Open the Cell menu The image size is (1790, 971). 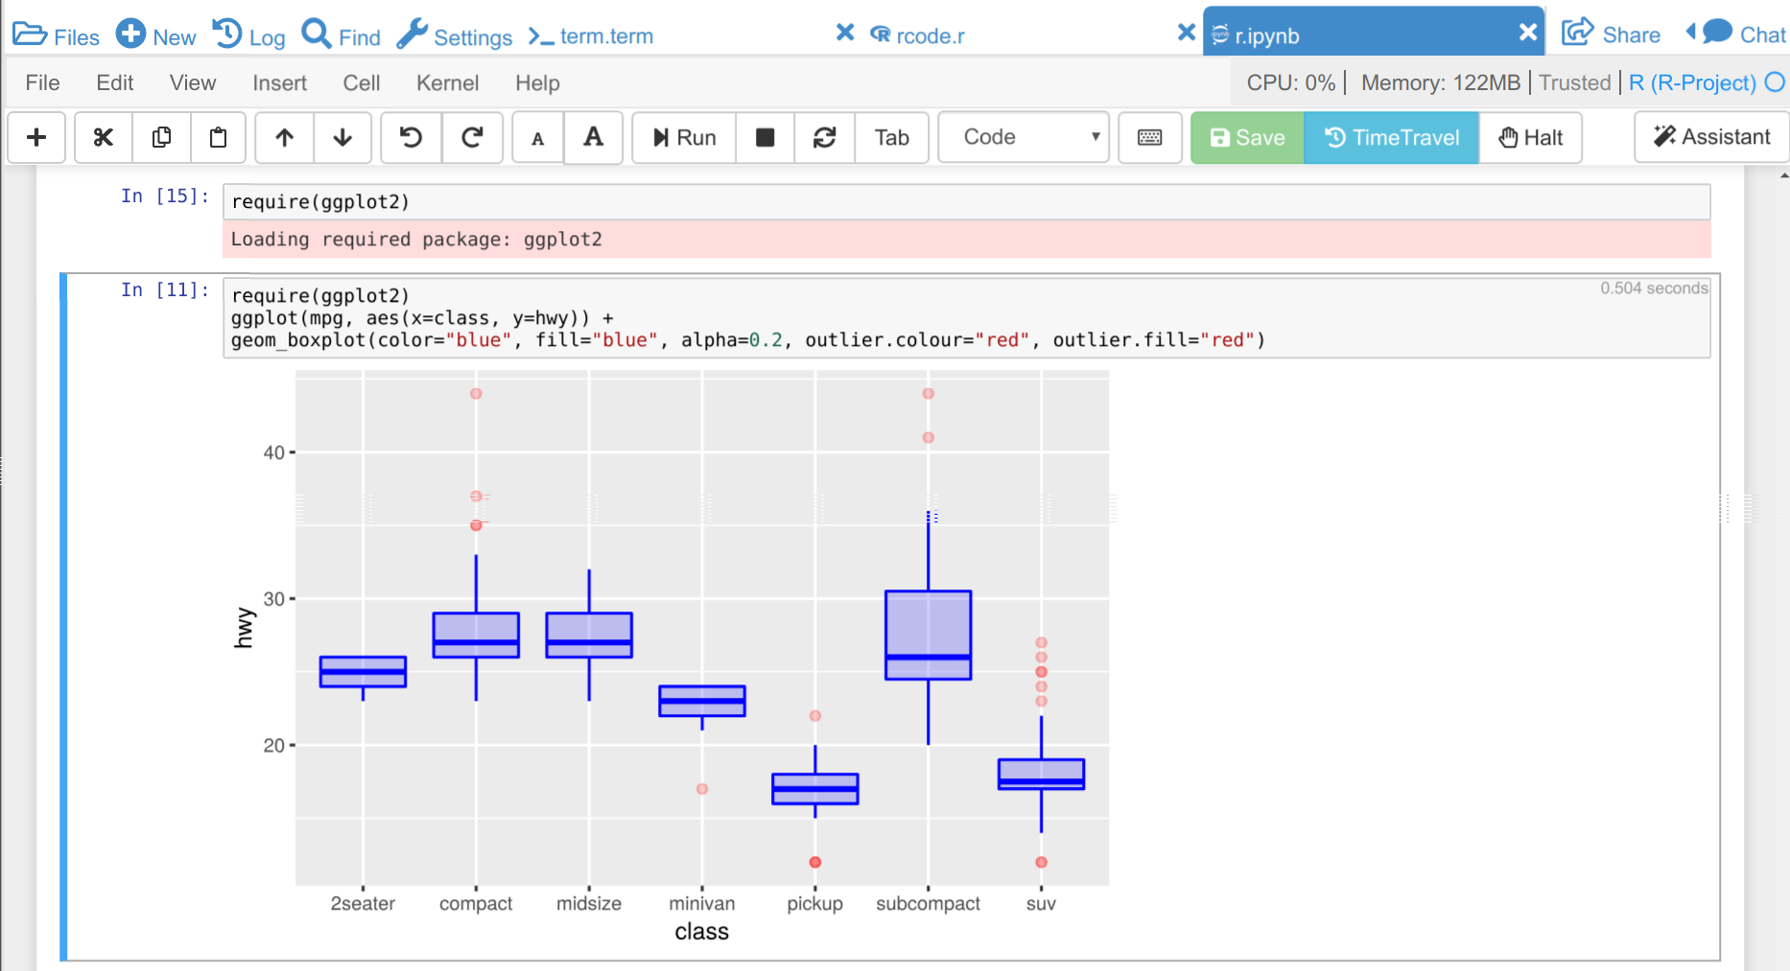(362, 83)
